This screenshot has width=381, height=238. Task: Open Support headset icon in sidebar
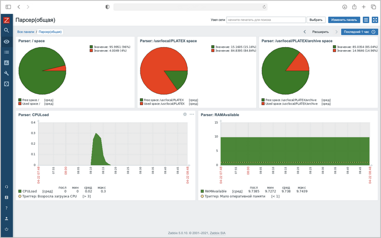pos(7,187)
